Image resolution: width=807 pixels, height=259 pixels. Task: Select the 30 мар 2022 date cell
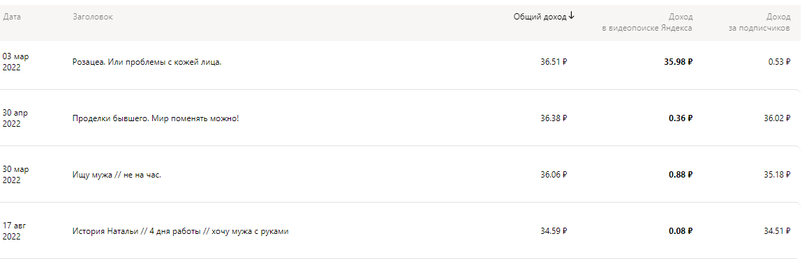point(16,175)
